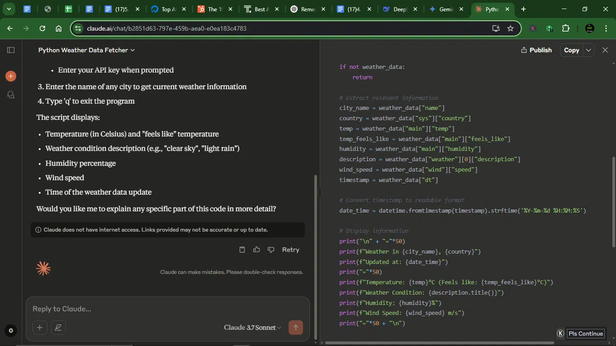Open the Claude 3.7 Sonnet model selector
This screenshot has width=616, height=346.
pyautogui.click(x=253, y=328)
